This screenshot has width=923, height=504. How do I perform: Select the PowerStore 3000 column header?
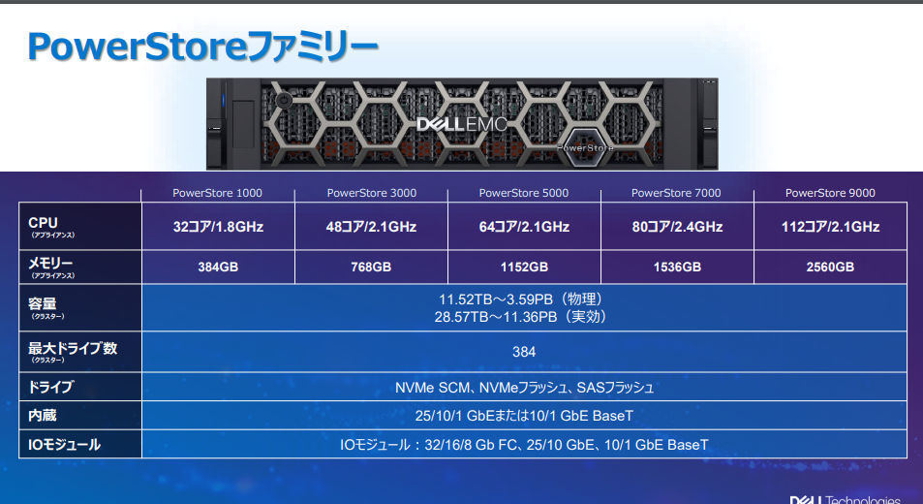point(372,193)
